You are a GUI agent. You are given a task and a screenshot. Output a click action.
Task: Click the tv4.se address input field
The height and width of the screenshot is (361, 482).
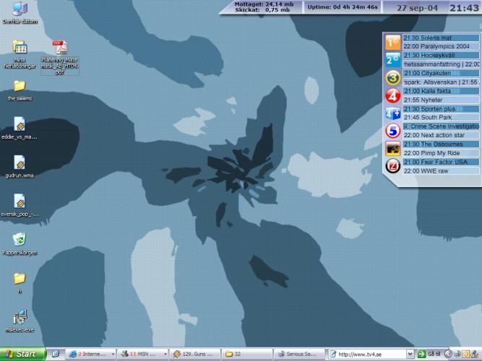pos(370,354)
